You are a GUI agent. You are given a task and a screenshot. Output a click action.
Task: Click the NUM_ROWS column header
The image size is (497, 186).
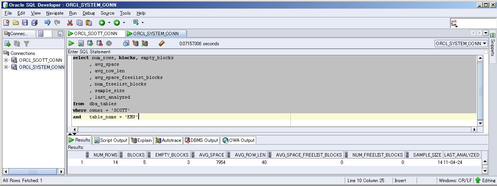[x=105, y=155]
